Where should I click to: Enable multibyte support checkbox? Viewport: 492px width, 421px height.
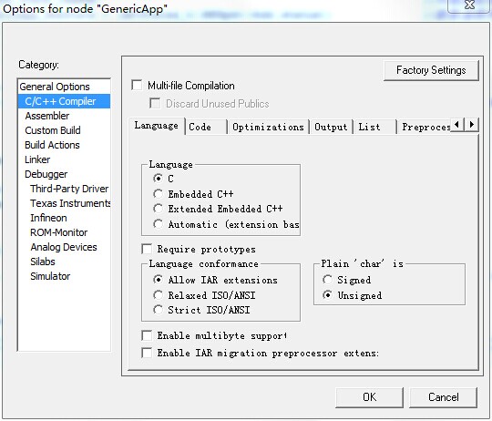[147, 335]
